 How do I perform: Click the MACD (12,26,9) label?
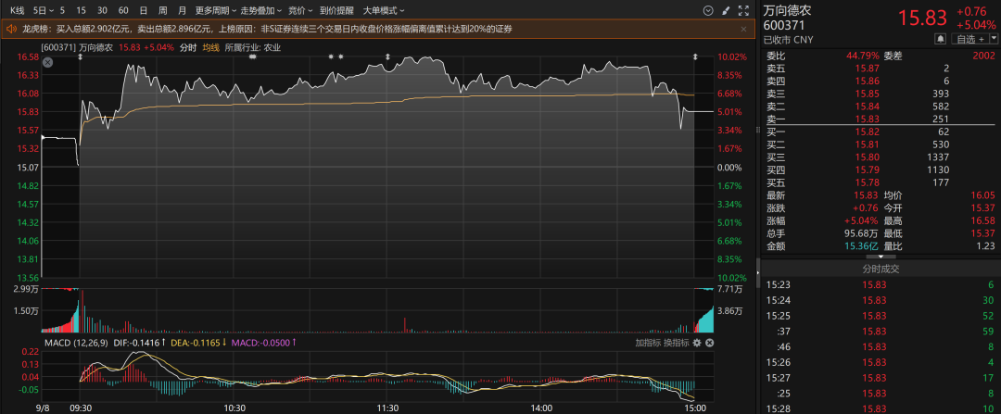(x=76, y=344)
